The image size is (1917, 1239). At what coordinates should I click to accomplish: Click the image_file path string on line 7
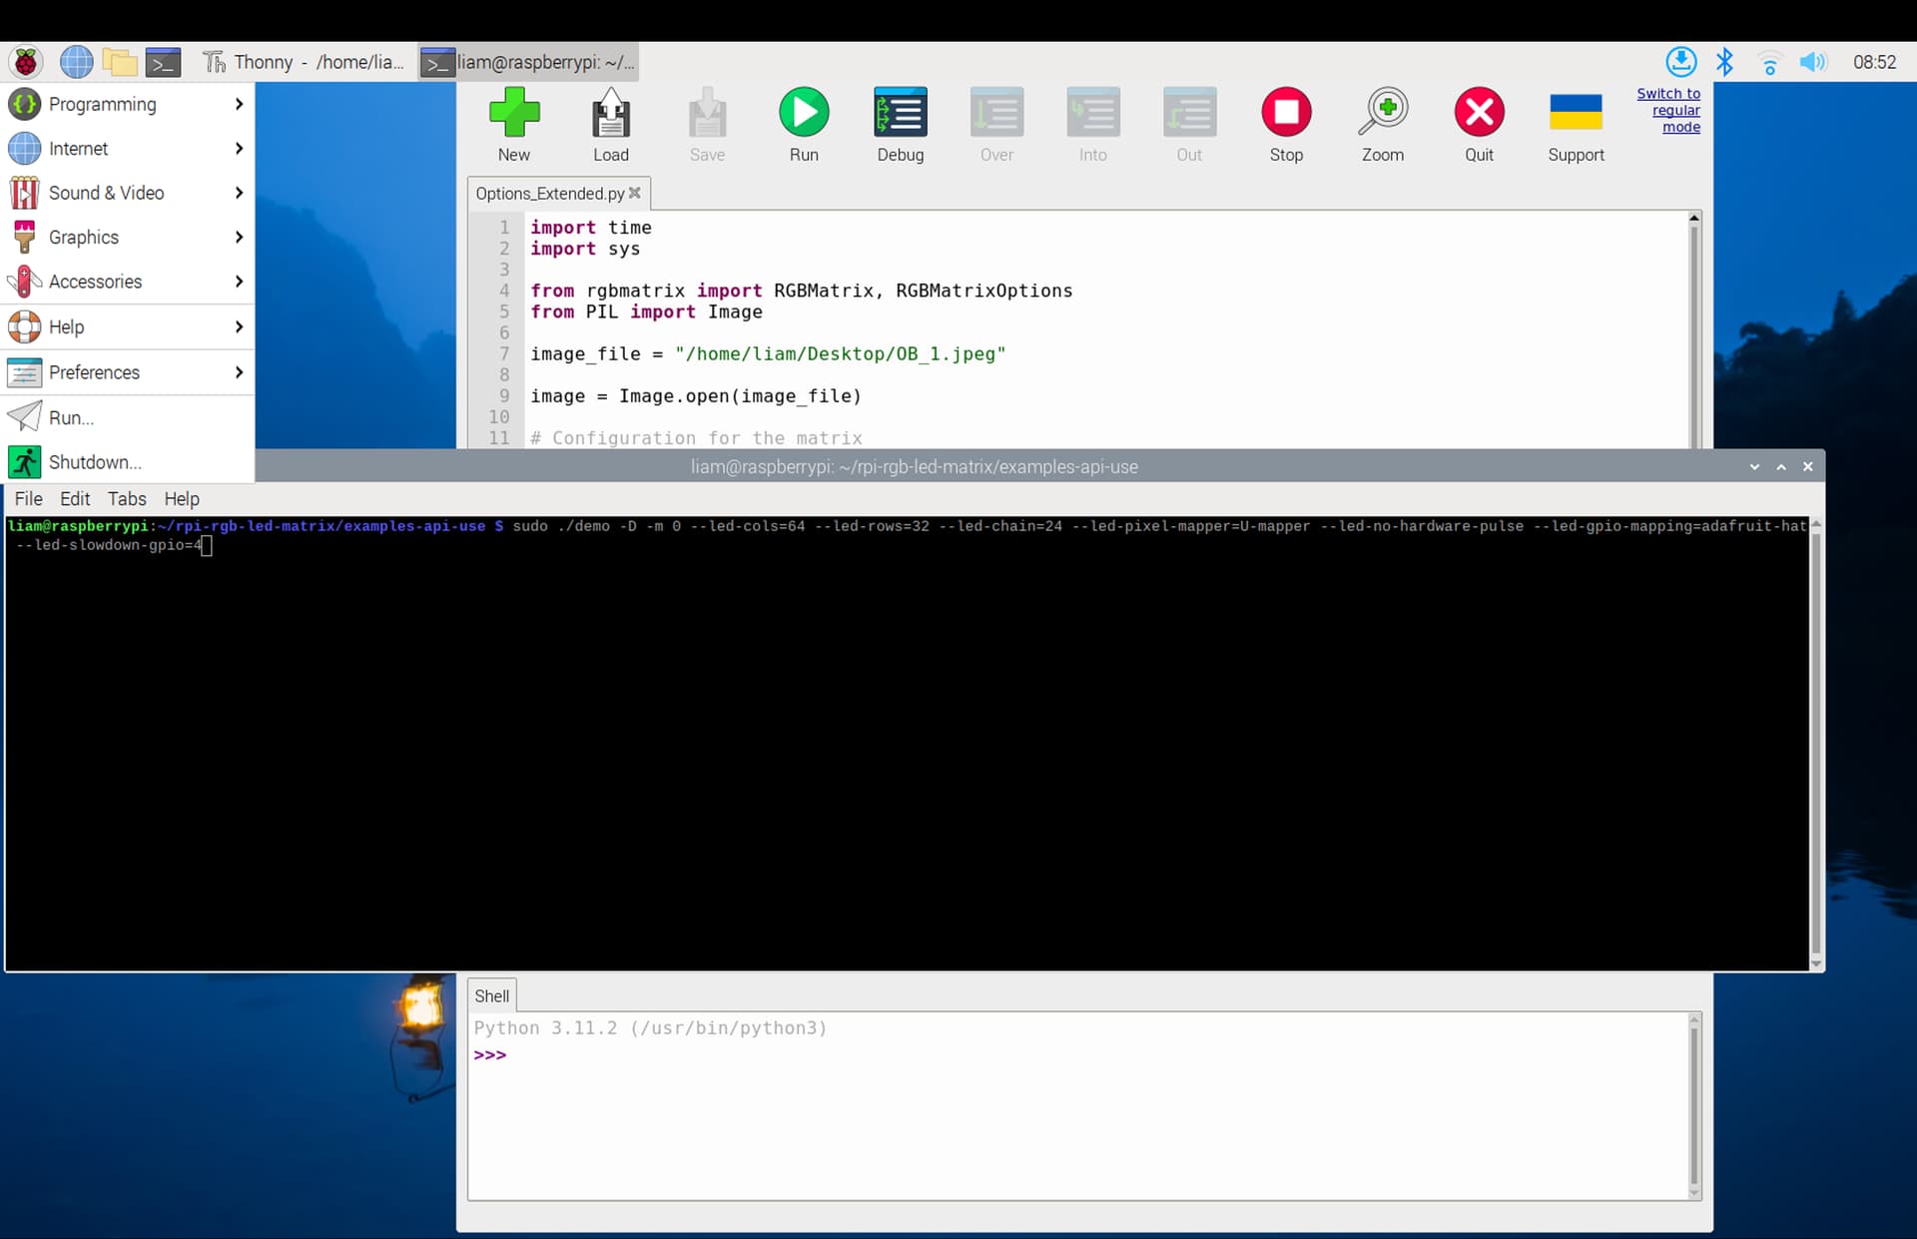click(840, 353)
